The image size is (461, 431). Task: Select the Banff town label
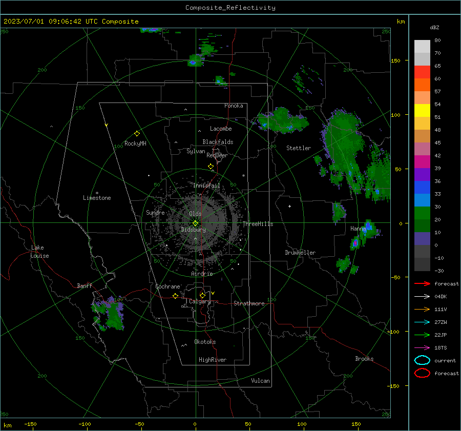(85, 285)
